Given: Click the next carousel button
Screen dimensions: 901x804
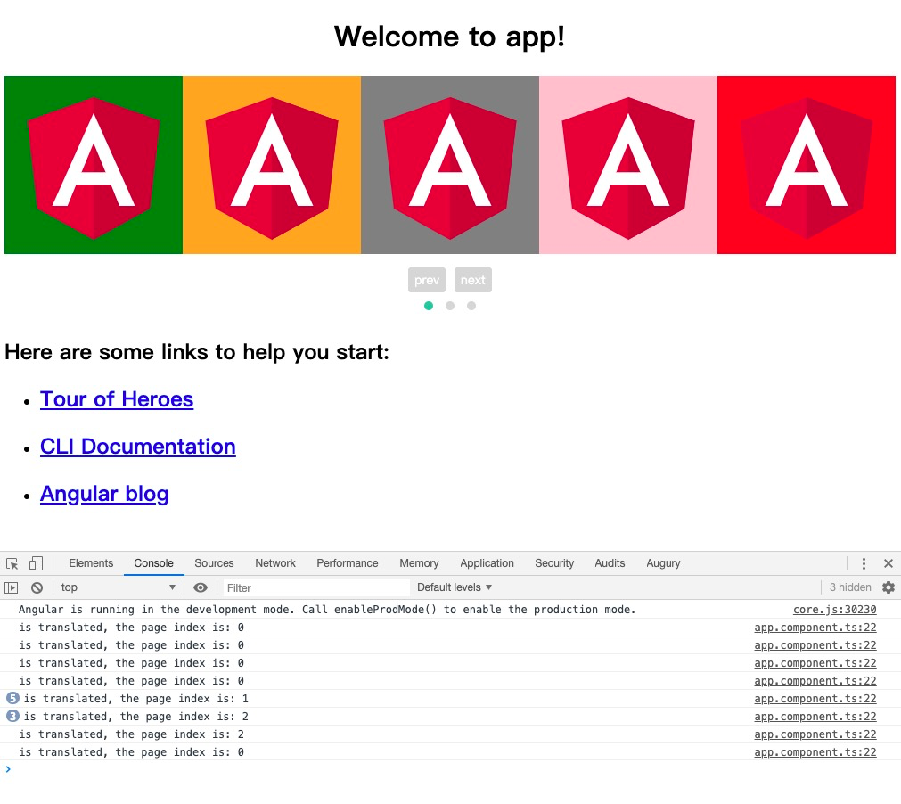Looking at the screenshot, I should pyautogui.click(x=472, y=279).
